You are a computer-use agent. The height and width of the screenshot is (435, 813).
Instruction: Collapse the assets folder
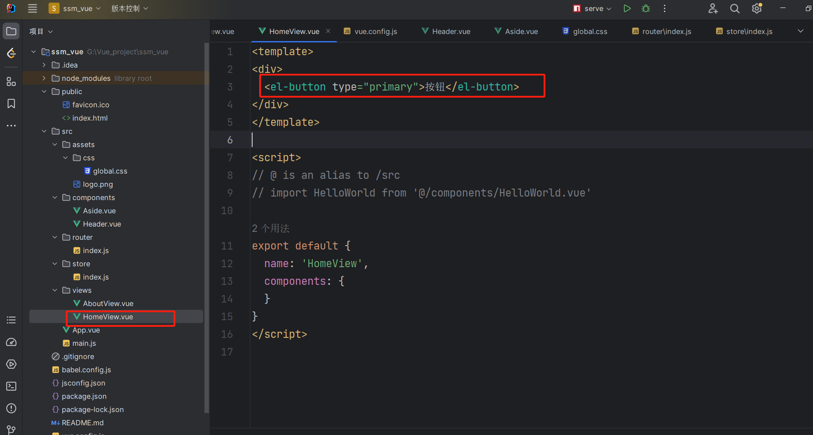click(55, 144)
